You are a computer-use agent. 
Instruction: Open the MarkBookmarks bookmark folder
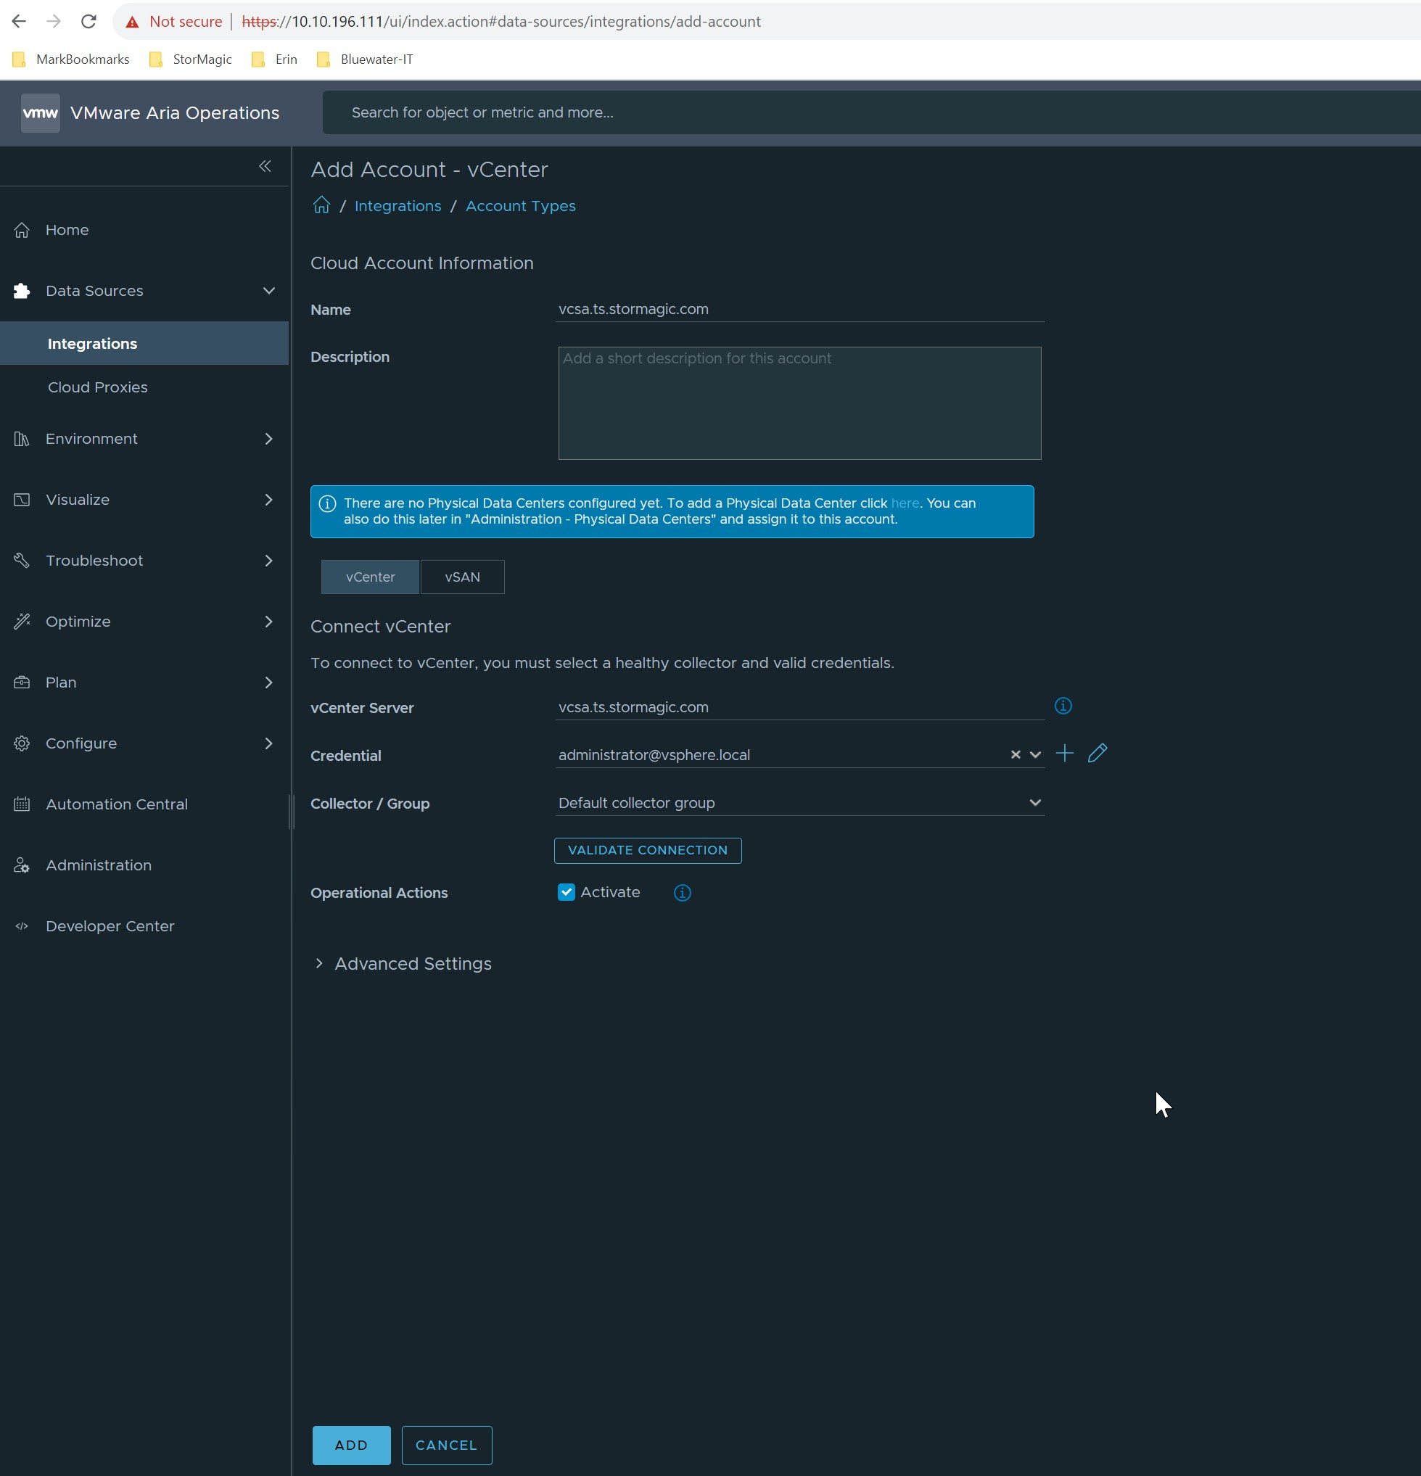[72, 59]
